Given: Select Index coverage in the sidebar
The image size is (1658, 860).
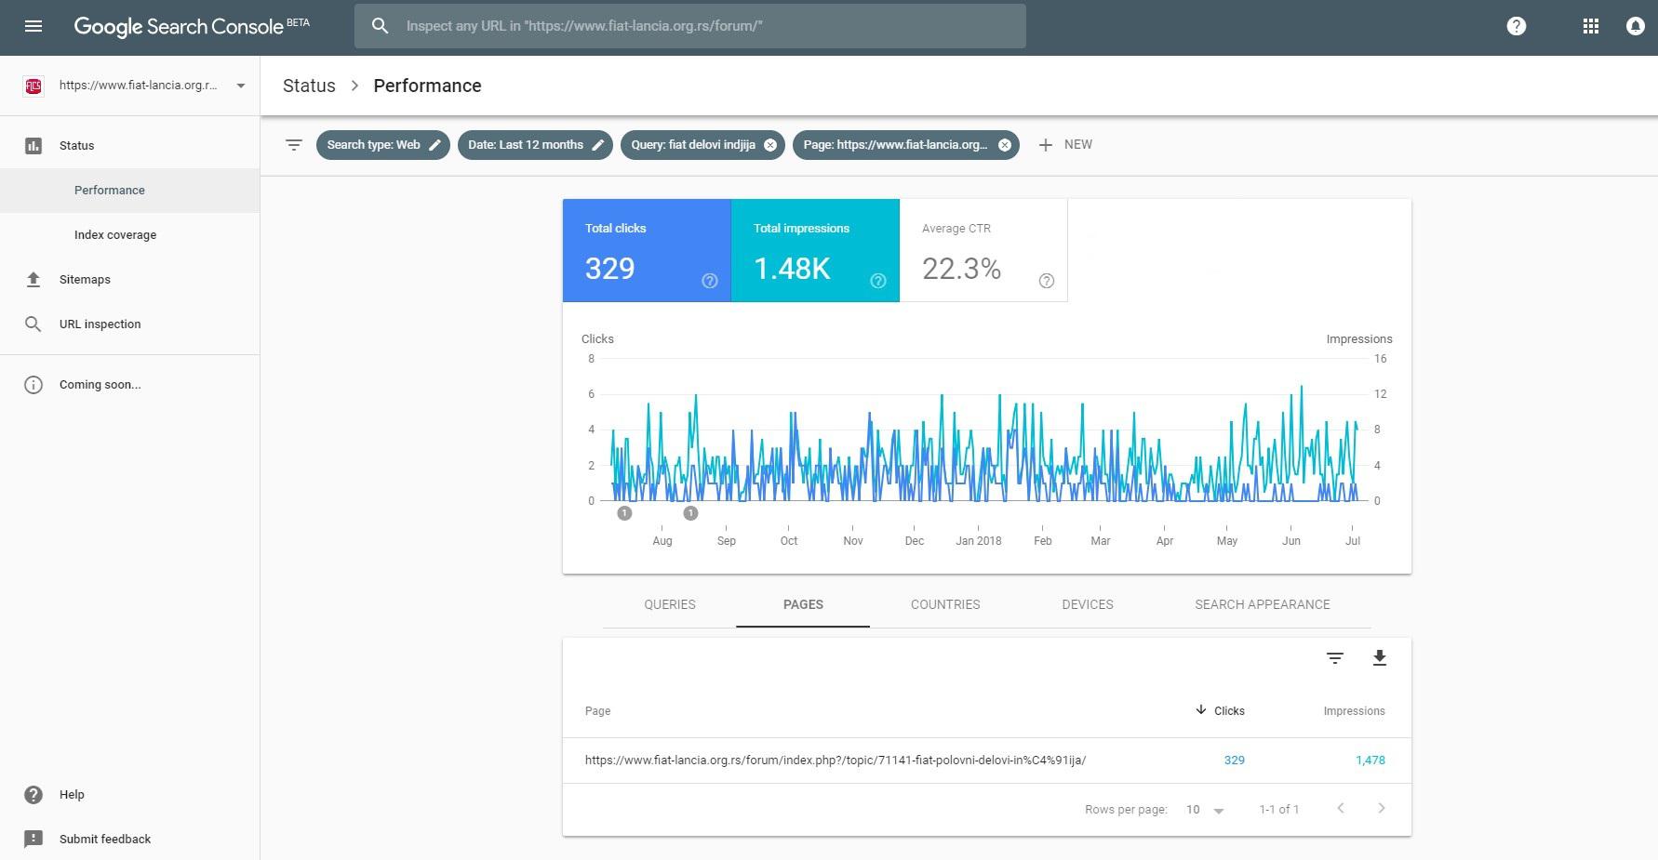Looking at the screenshot, I should [129, 235].
